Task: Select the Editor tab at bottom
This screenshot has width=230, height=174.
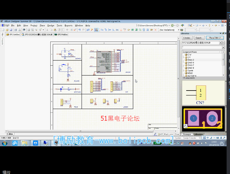Action: coord(10,134)
